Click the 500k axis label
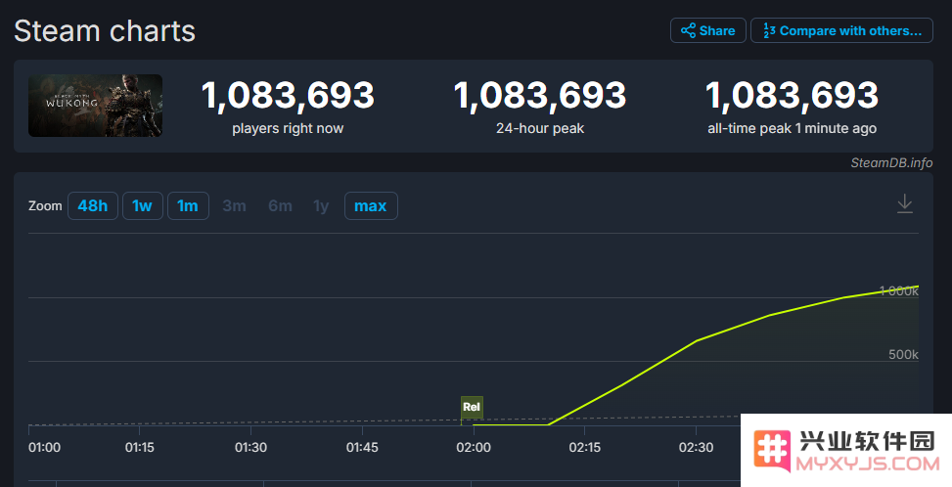The image size is (952, 487). 903,354
